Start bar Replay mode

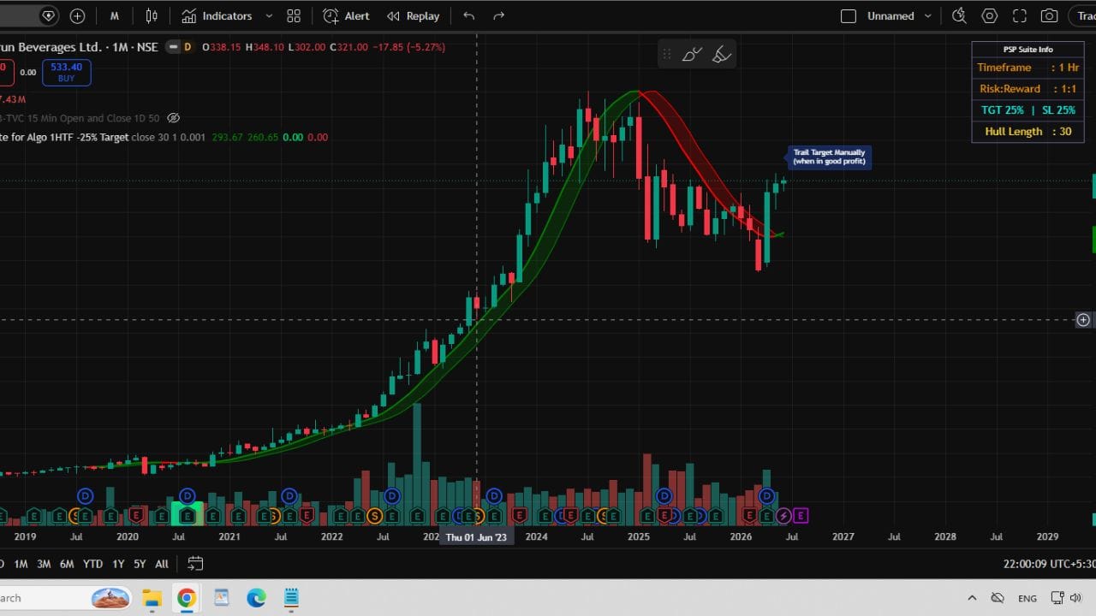pyautogui.click(x=413, y=16)
